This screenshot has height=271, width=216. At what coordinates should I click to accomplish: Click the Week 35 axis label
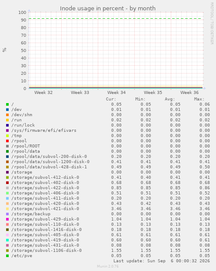[x=153, y=93]
